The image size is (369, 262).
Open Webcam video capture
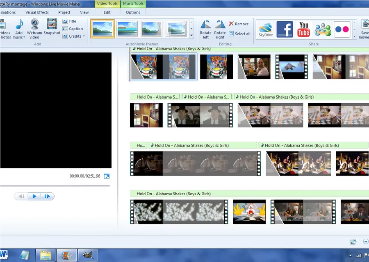point(34,29)
